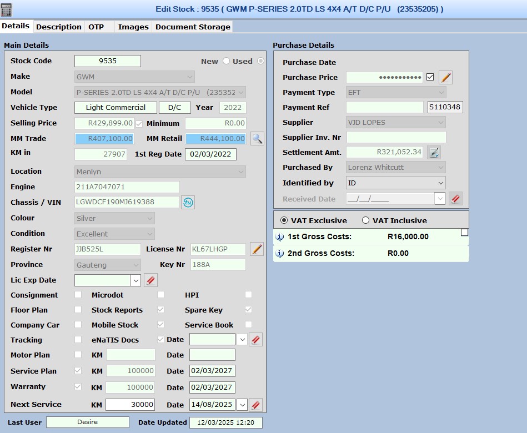Click the License Nr pencil edit icon
Image resolution: width=527 pixels, height=433 pixels.
coord(257,249)
